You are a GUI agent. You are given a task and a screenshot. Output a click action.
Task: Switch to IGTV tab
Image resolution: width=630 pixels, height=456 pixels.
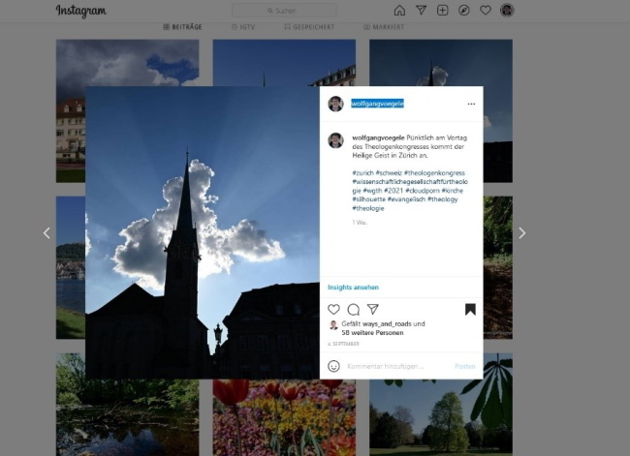(243, 27)
